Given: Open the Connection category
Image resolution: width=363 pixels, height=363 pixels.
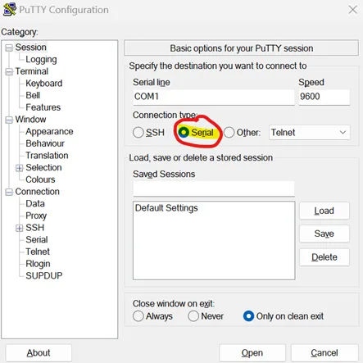Looking at the screenshot, I should tap(37, 192).
